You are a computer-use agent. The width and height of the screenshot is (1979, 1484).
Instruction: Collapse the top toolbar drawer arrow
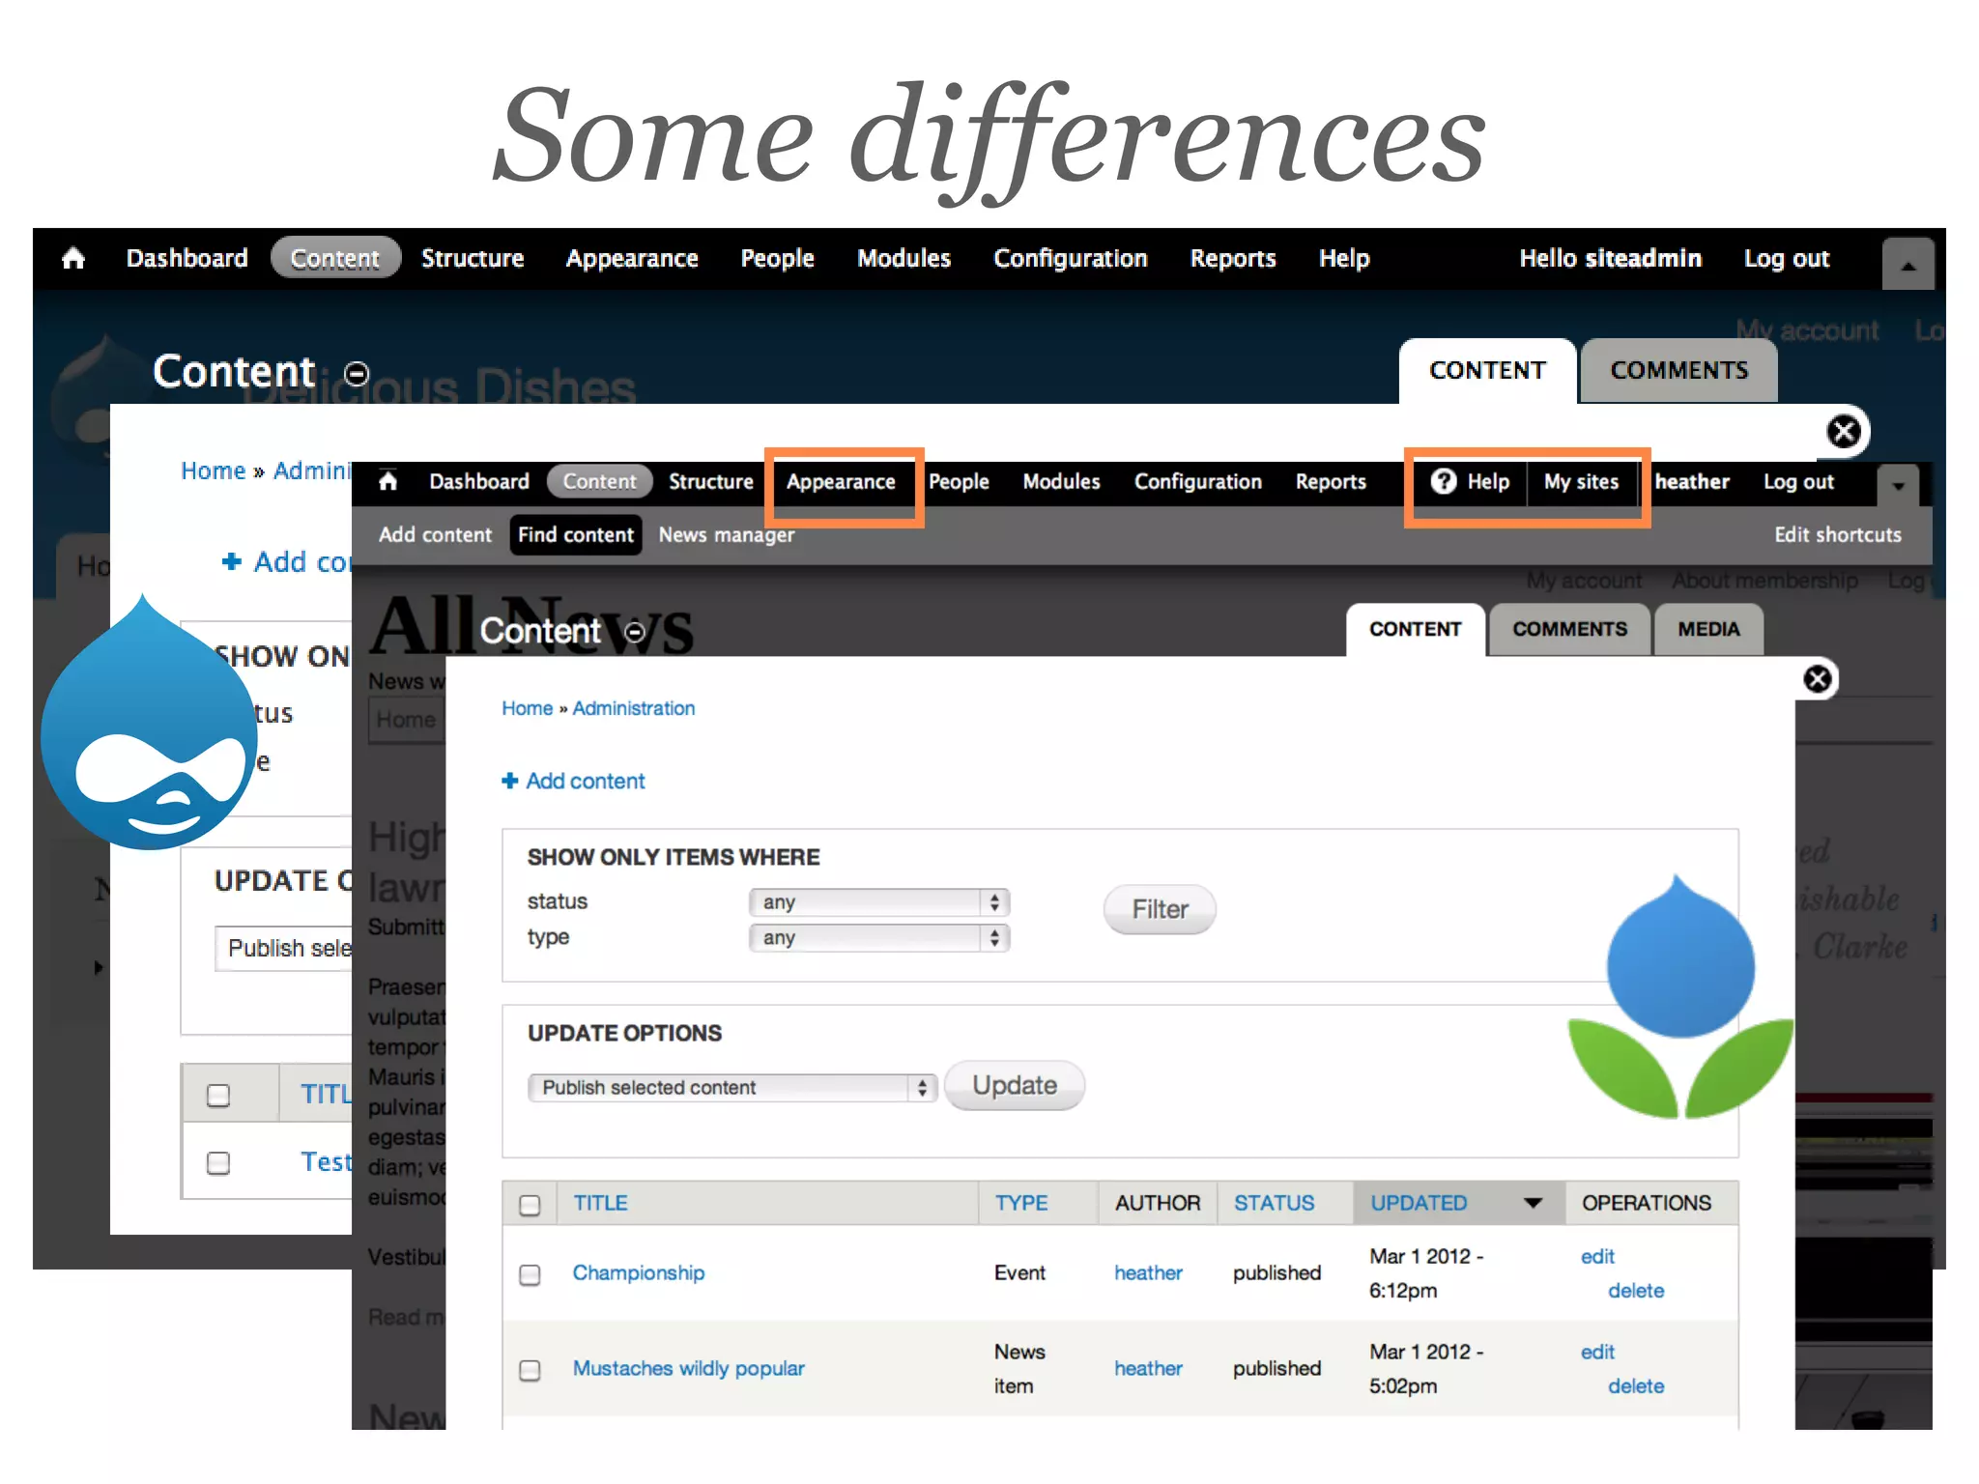tap(1907, 265)
